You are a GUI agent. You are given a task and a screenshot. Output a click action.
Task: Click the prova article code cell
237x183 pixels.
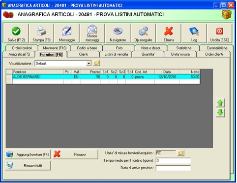[144, 77]
